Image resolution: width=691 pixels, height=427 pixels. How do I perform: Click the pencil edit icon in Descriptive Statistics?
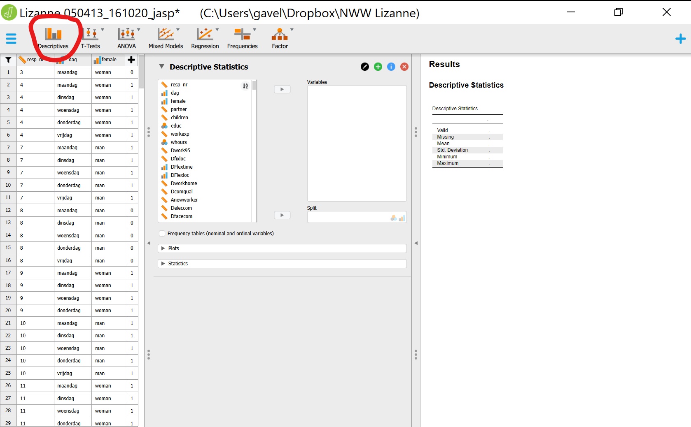click(364, 66)
